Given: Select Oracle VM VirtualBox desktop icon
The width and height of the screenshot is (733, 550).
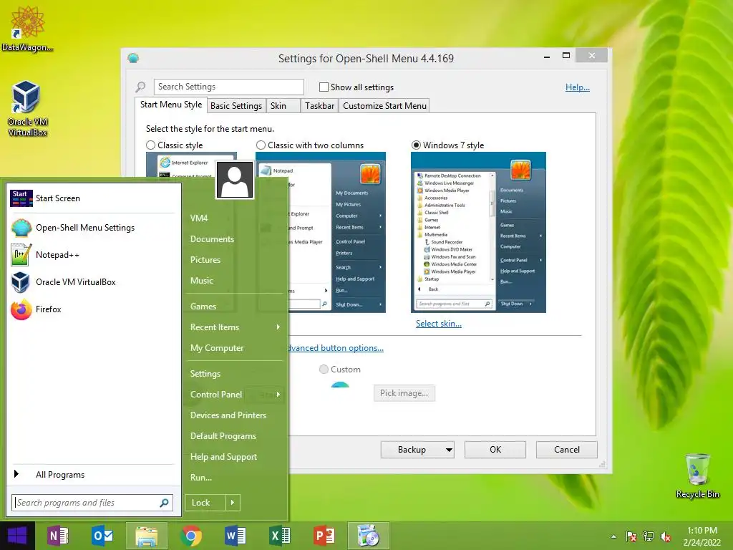Looking at the screenshot, I should click(x=27, y=109).
